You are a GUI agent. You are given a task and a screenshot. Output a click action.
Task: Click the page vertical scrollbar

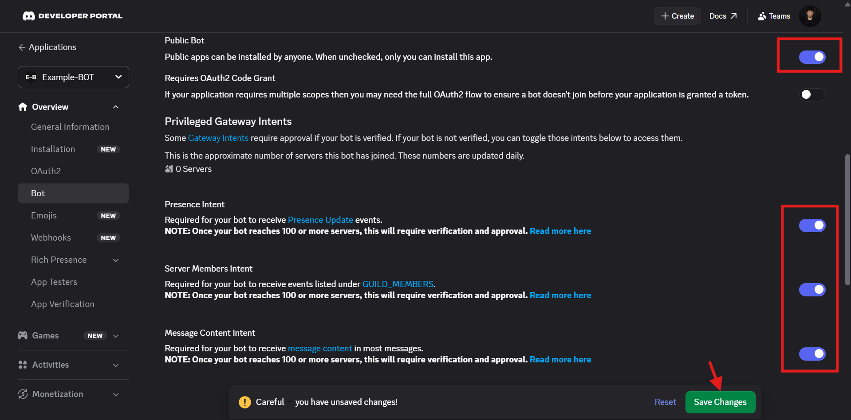847,220
